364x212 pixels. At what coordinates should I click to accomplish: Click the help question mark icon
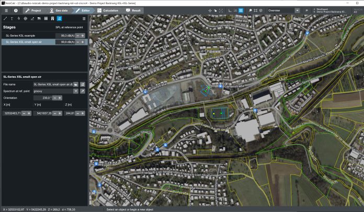click(x=16, y=10)
